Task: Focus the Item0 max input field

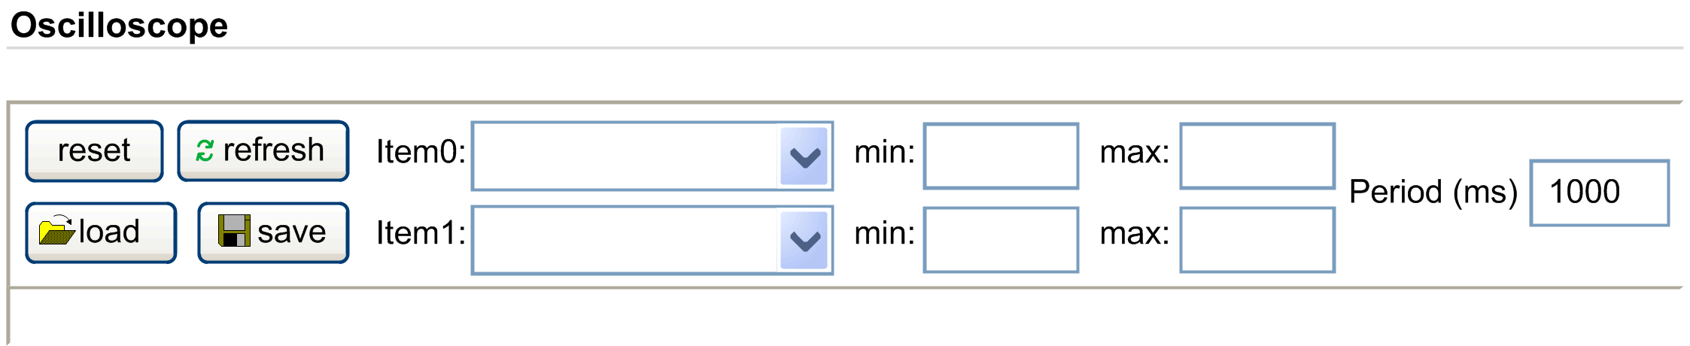Action: click(1257, 156)
